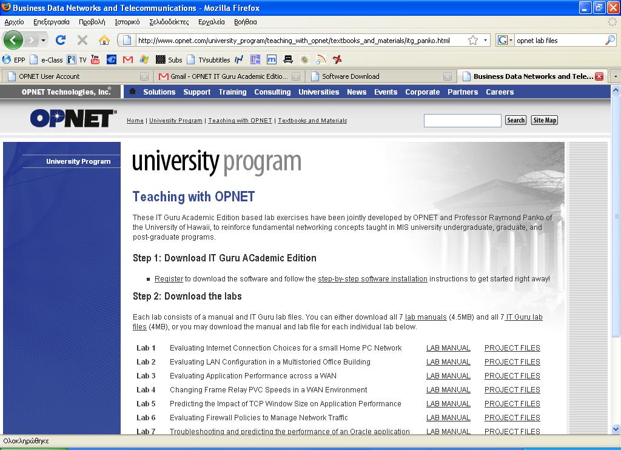Open the Universities navigation item
The height and width of the screenshot is (450, 621).
point(319,92)
